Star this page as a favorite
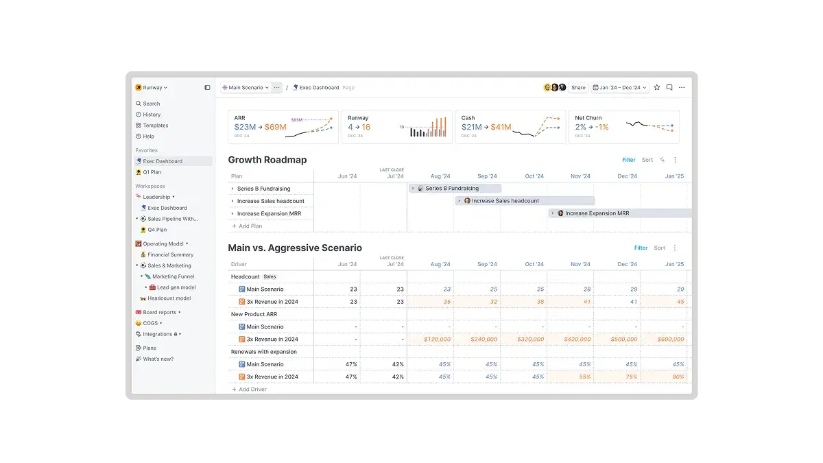Screen dimensions: 823x463 (657, 88)
